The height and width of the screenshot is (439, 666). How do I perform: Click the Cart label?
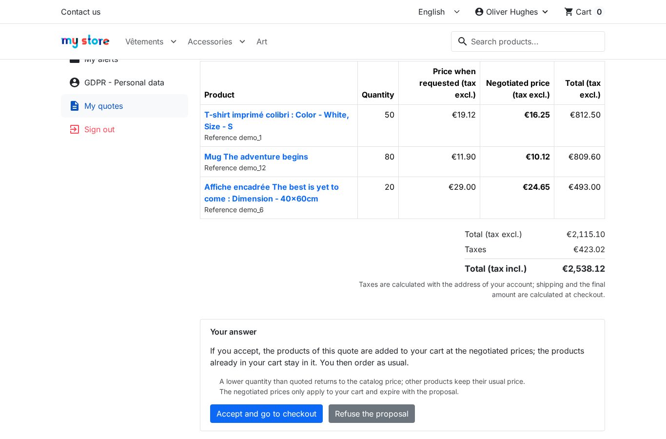[x=583, y=12]
